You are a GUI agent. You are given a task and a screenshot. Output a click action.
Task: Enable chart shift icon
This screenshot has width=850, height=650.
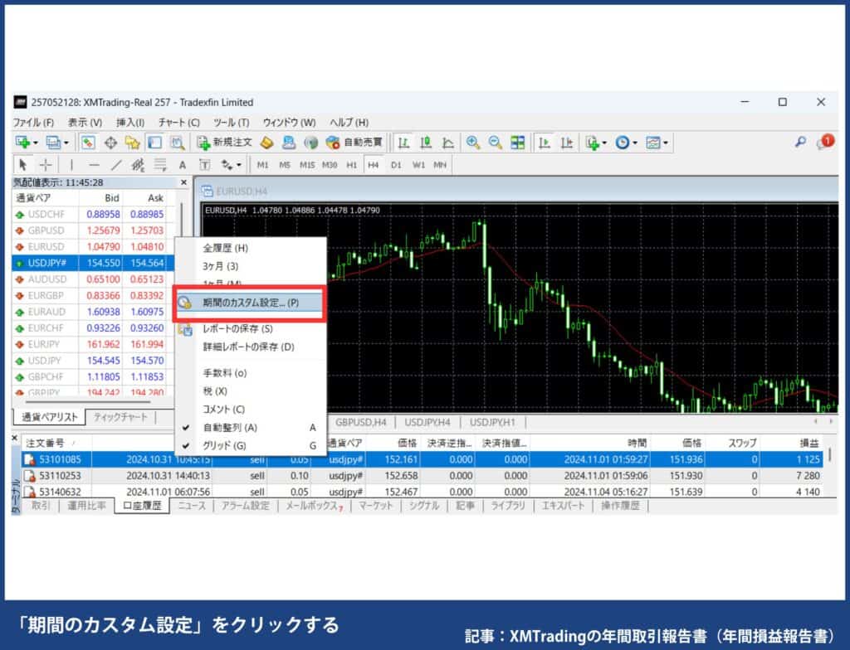click(566, 143)
